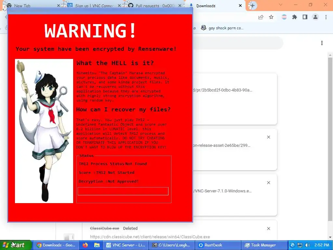Switch to Downloads - Google Chrome taskbar button

(56, 245)
